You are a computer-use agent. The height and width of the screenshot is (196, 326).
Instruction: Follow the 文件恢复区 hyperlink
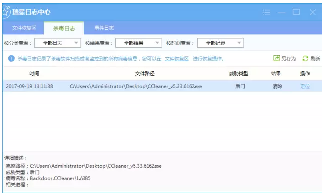pos(177,59)
